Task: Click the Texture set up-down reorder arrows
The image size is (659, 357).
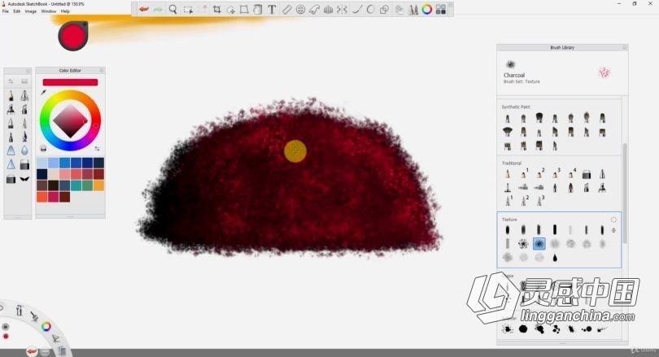Action: 613,230
